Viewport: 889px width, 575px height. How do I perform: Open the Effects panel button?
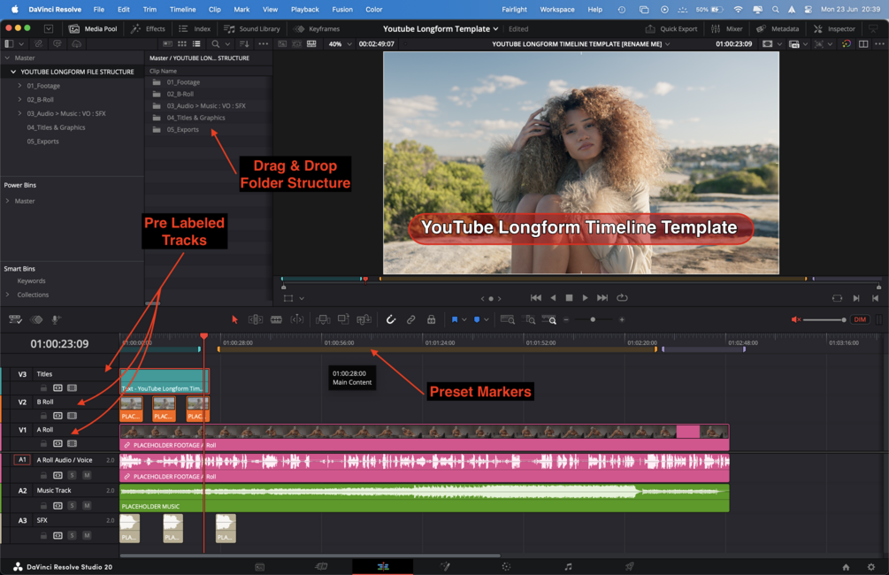point(148,28)
